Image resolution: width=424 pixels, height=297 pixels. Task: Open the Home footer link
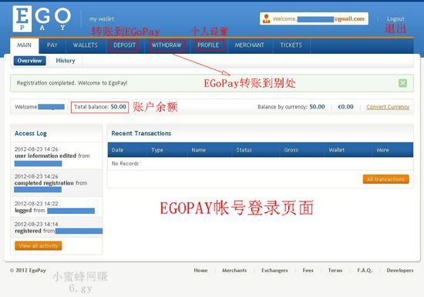click(200, 270)
